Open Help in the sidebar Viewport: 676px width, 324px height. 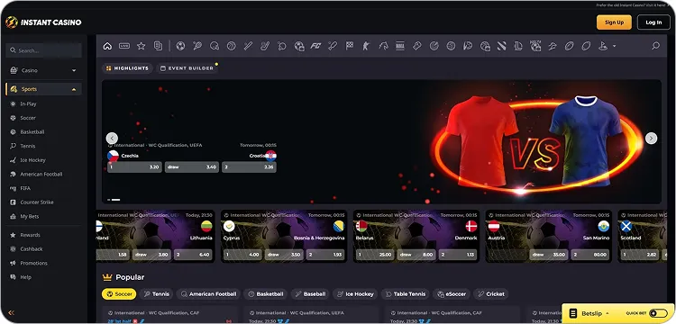click(25, 277)
